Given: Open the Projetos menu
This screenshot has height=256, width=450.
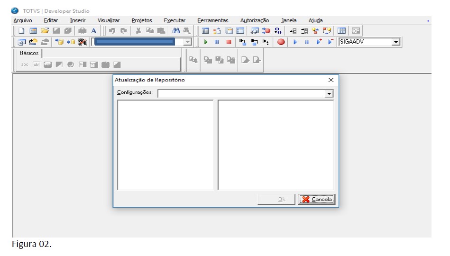Looking at the screenshot, I should pyautogui.click(x=142, y=20).
